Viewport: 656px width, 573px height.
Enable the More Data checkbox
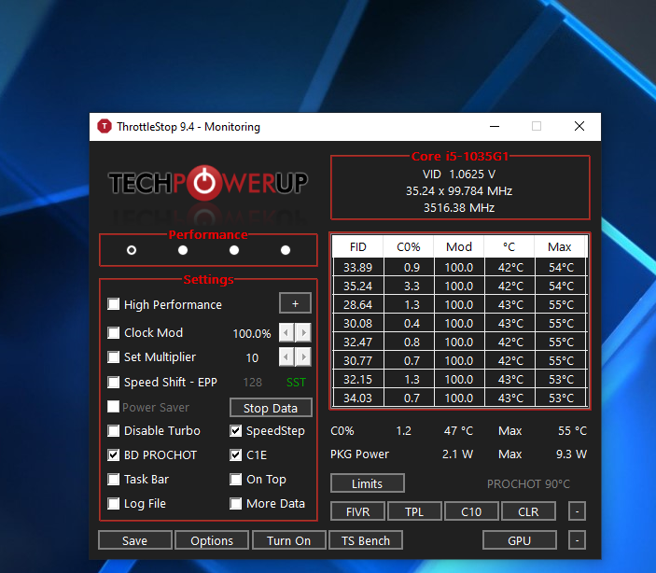click(235, 504)
